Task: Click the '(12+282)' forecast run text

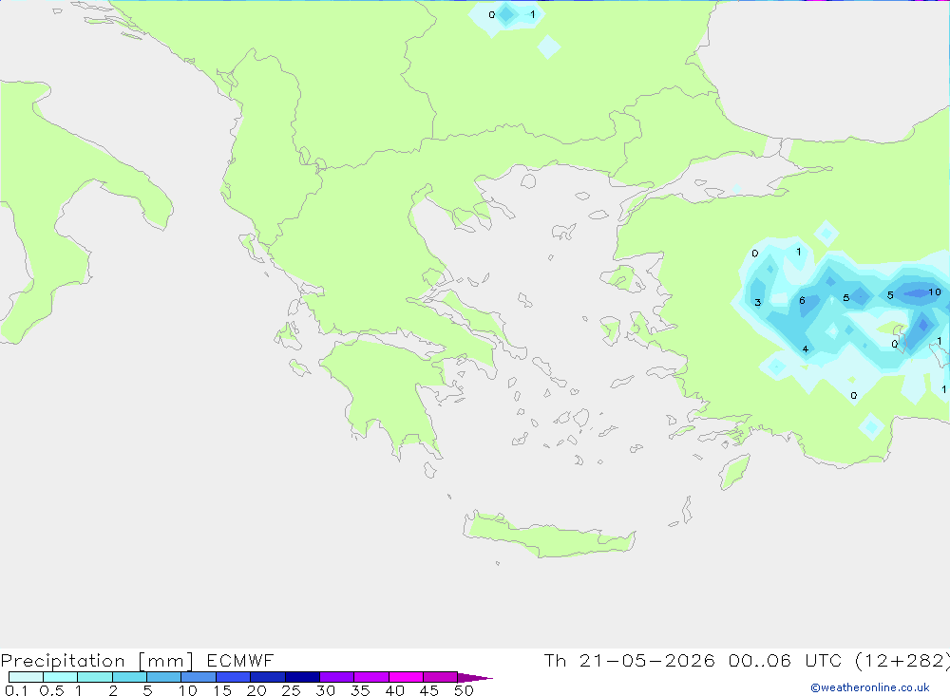Action: click(x=902, y=660)
